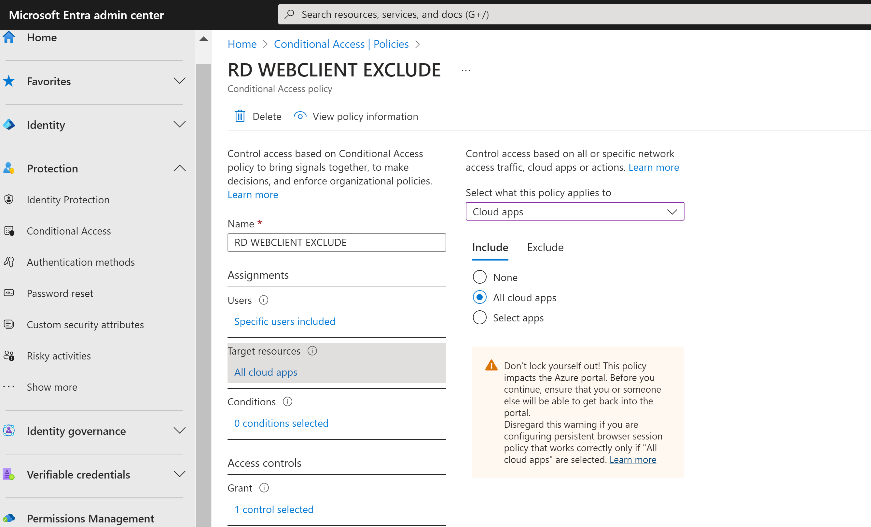Image resolution: width=871 pixels, height=527 pixels.
Task: Select the Password reset icon
Action: 9,293
